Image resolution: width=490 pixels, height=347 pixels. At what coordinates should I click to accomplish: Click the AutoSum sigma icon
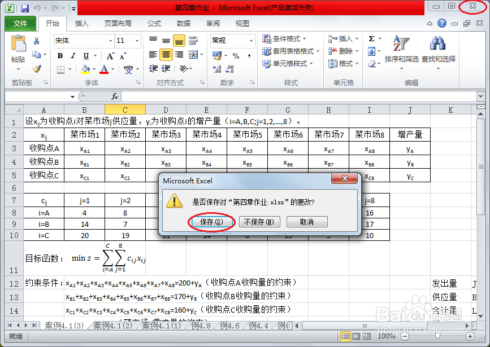371,39
